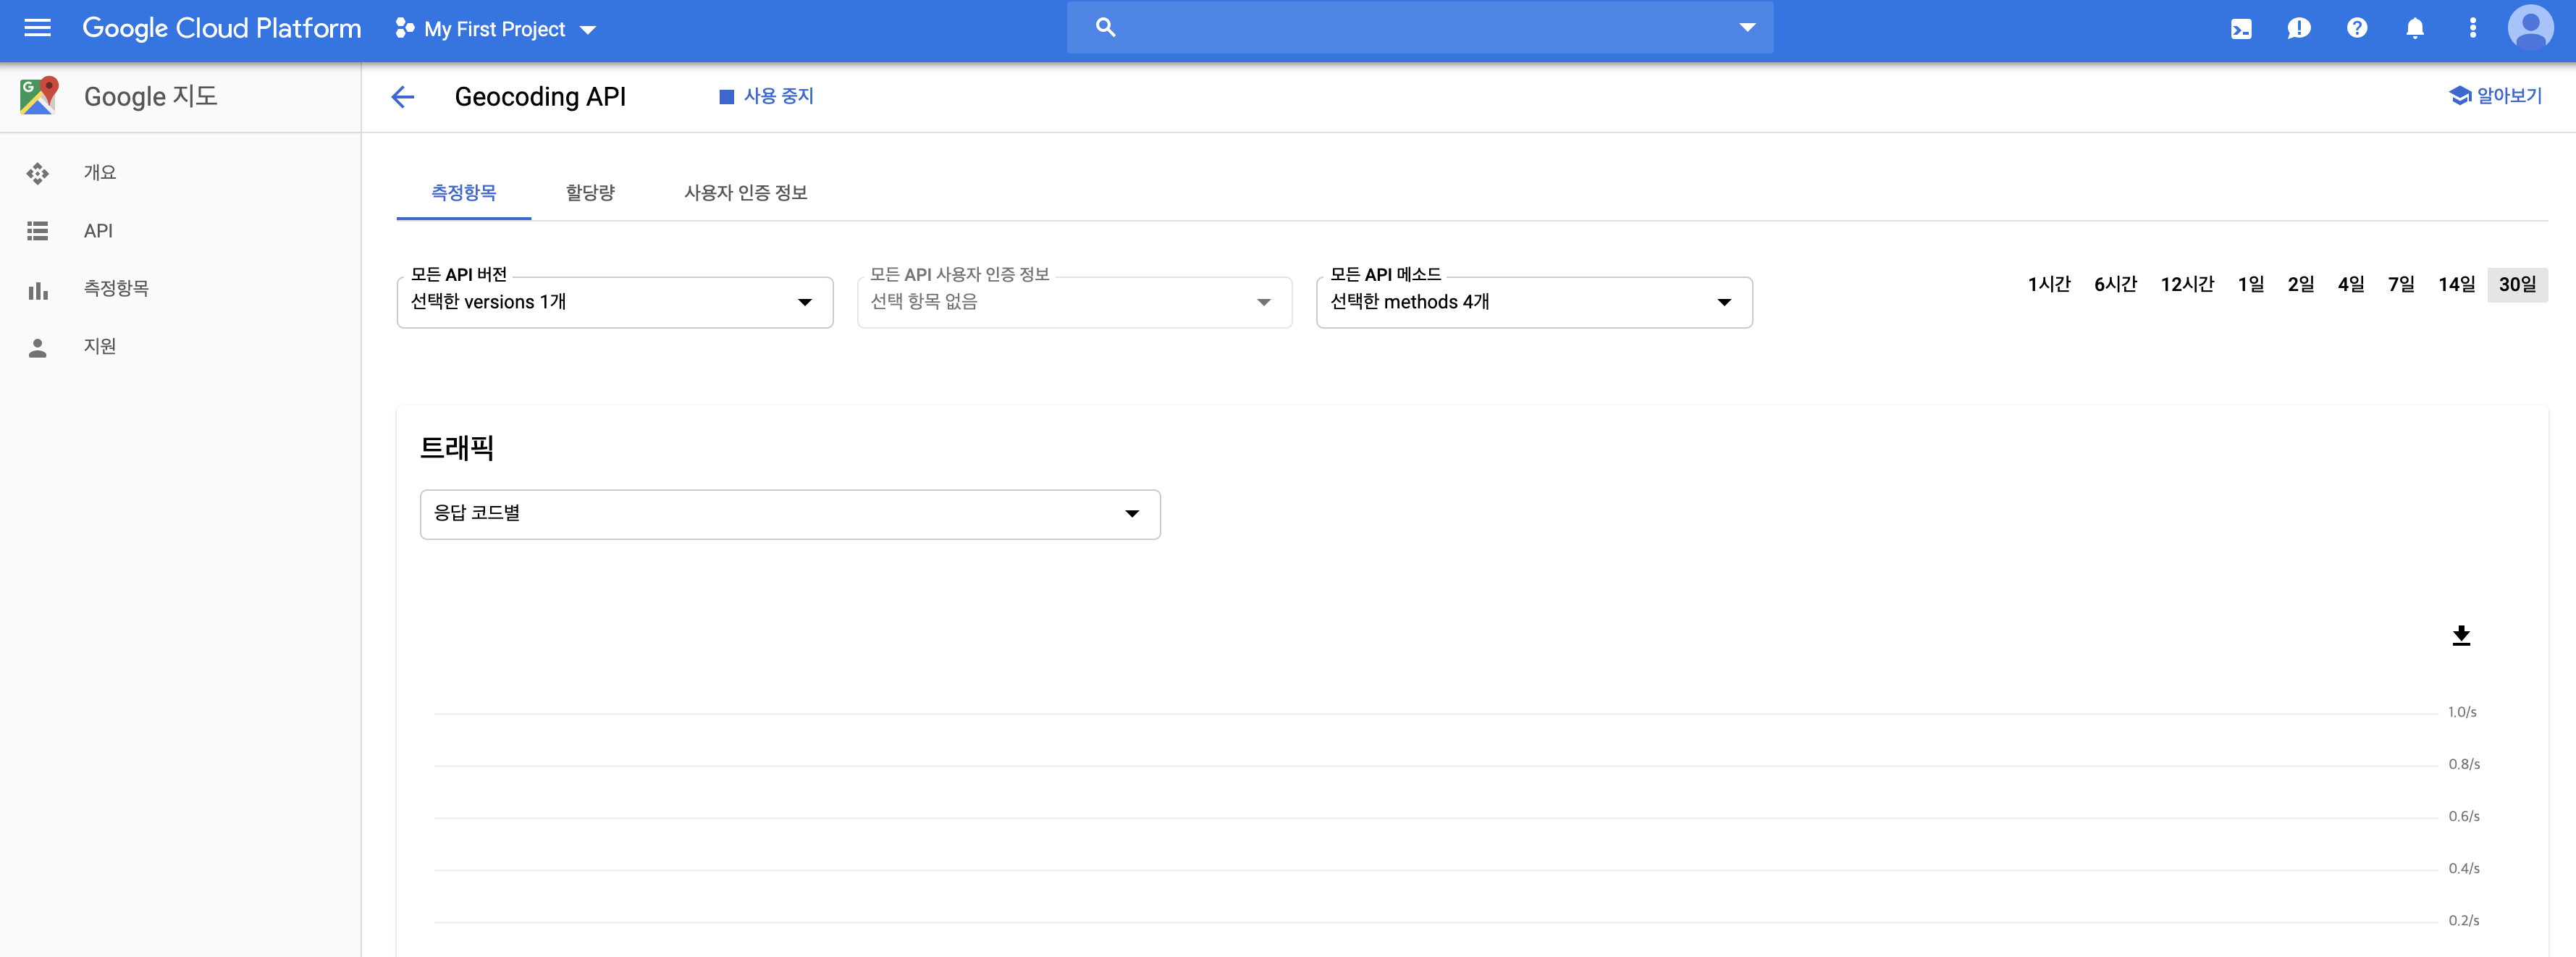Screen dimensions: 2576x957
Task: Activate Cloud Shell icon
Action: [x=2241, y=29]
